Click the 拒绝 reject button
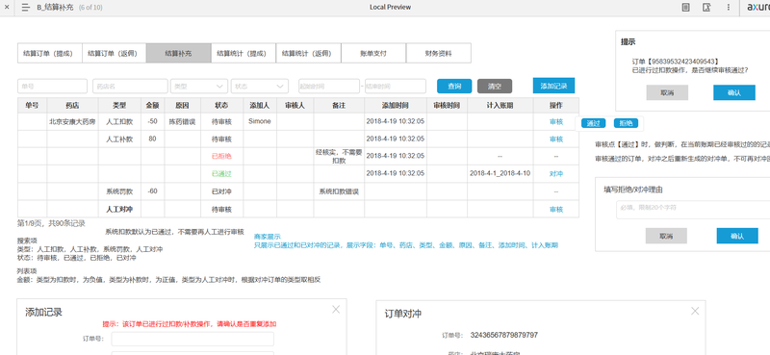The height and width of the screenshot is (355, 770). point(626,124)
